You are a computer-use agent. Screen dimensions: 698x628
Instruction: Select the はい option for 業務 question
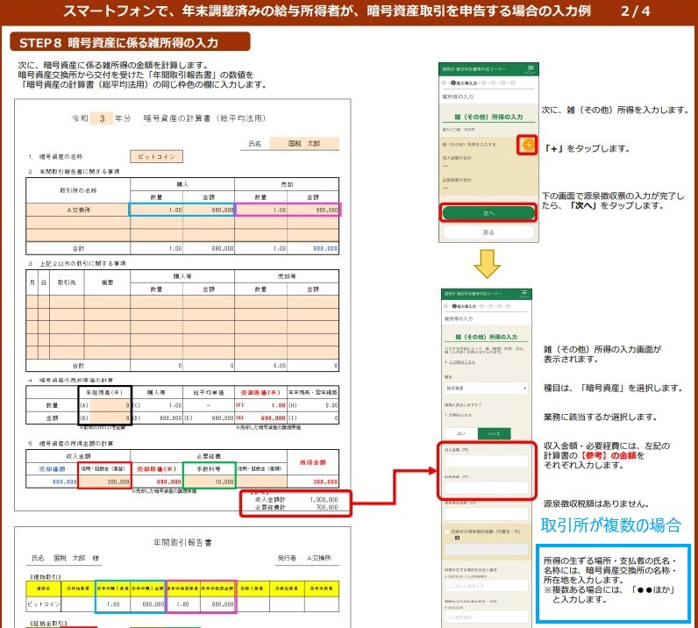[x=461, y=433]
